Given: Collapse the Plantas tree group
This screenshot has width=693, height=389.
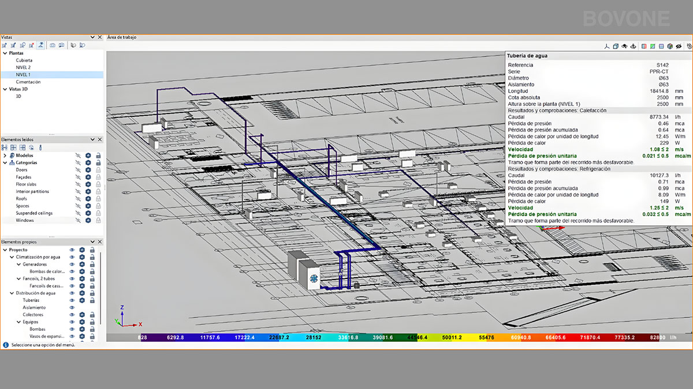Looking at the screenshot, I should [5, 53].
